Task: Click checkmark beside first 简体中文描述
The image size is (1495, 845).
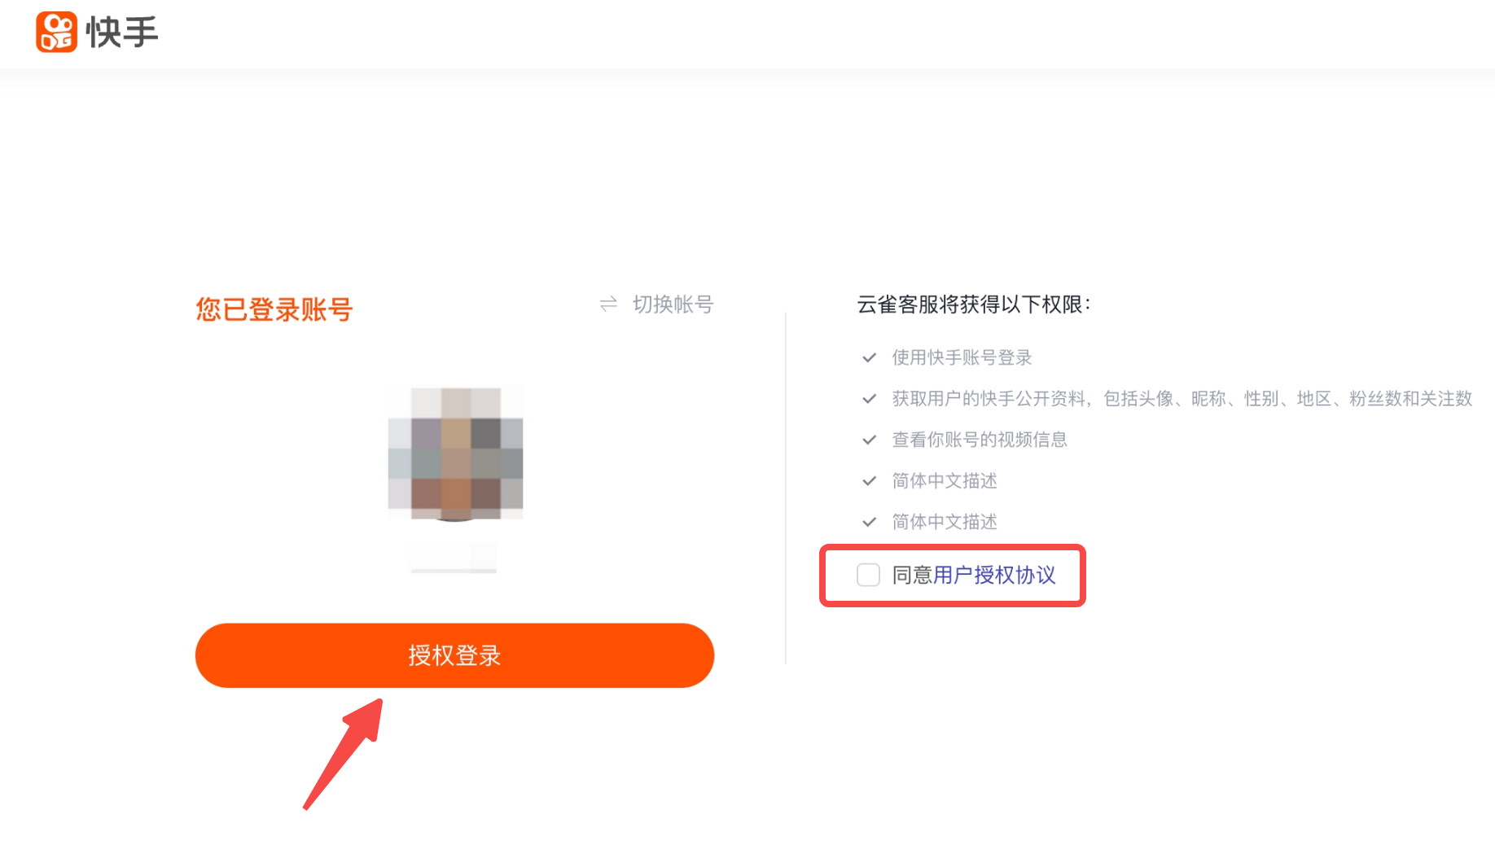Action: click(870, 481)
